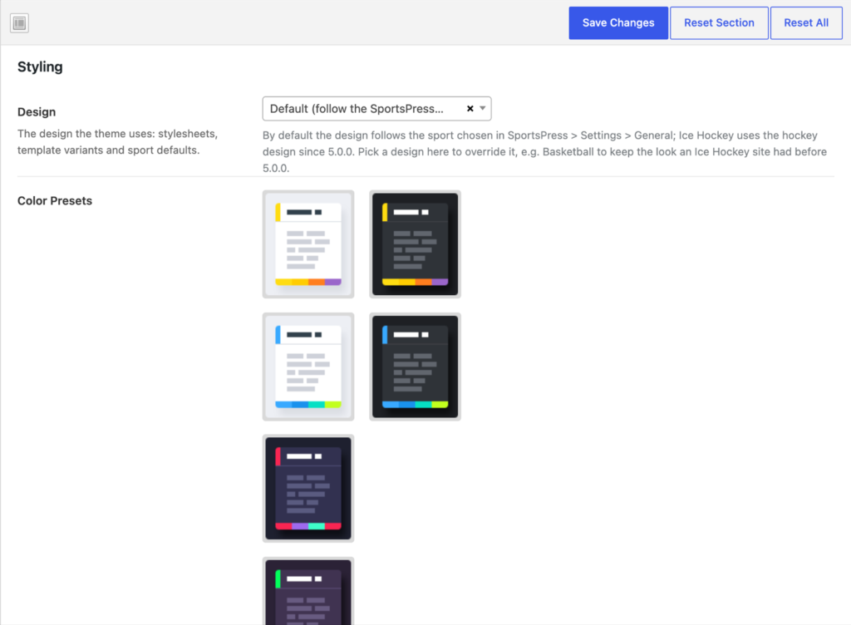Click the Design field label
Viewport: 851px width, 625px height.
[37, 111]
